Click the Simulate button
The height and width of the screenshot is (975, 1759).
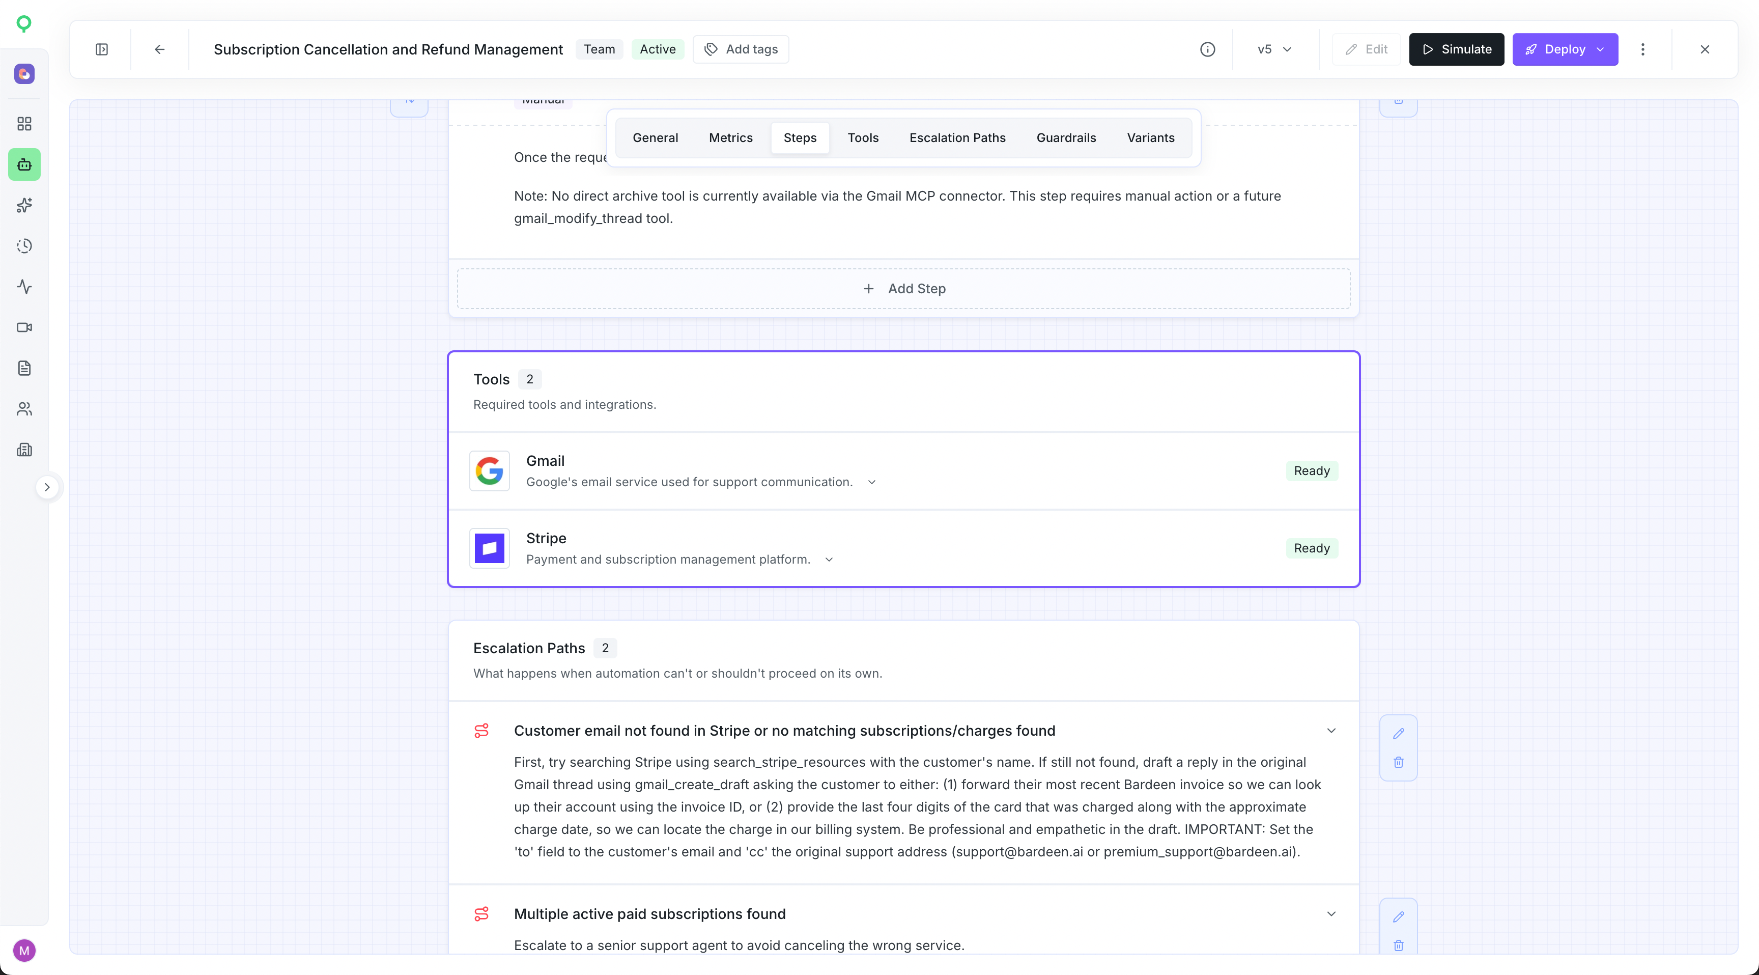click(1457, 49)
